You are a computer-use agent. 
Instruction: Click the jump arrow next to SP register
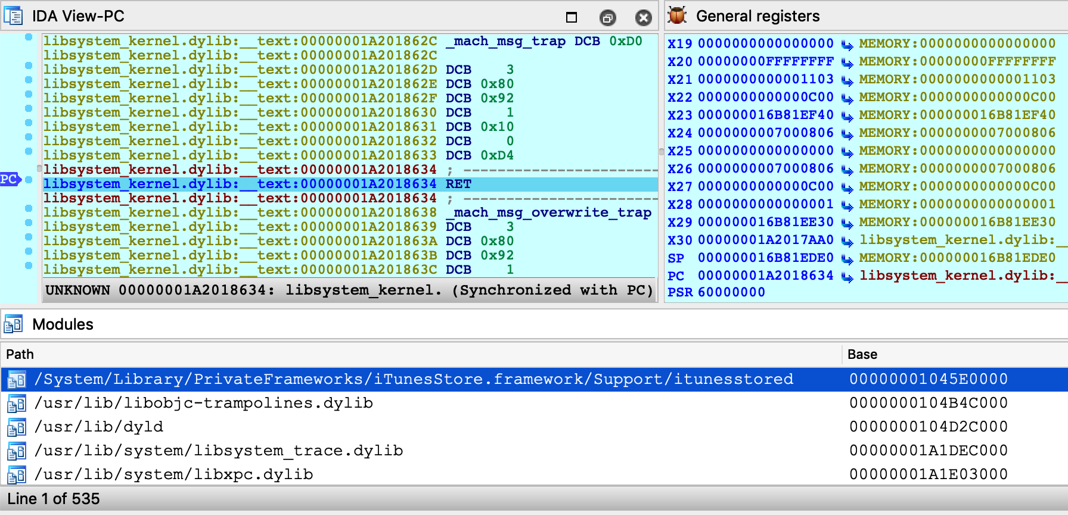pos(846,259)
